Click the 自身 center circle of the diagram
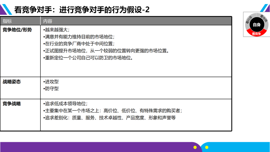 [x=256, y=24]
